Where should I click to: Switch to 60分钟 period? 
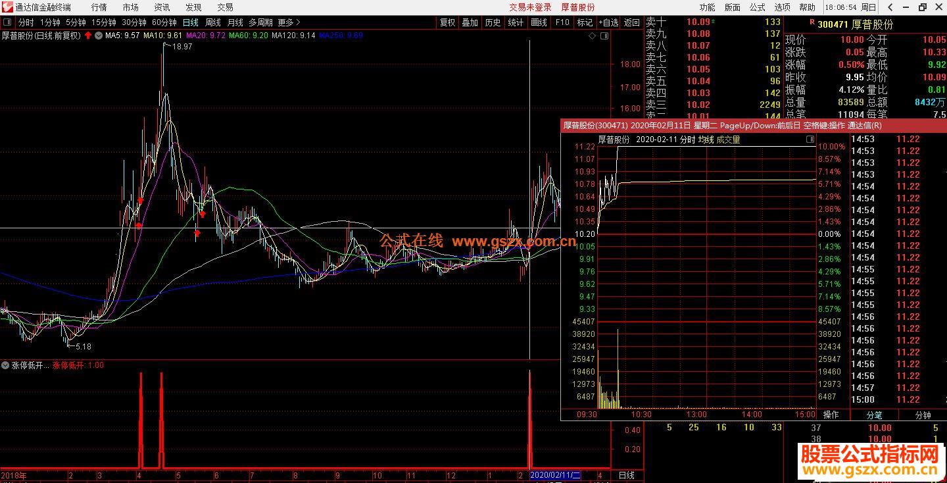pyautogui.click(x=164, y=22)
